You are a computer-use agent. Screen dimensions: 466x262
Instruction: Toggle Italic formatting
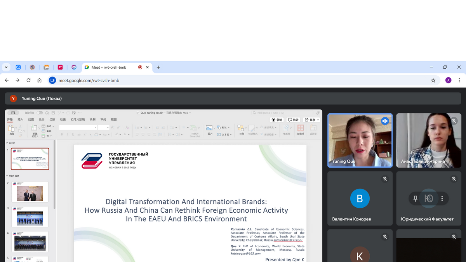[68, 135]
